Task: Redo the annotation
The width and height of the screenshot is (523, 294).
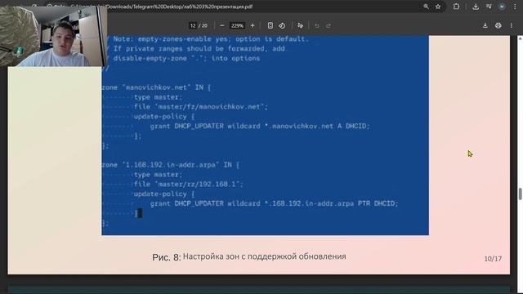Action: (329, 25)
